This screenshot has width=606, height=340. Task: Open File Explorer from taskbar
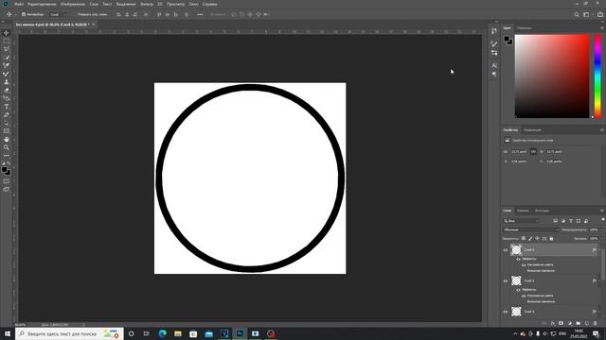click(x=178, y=333)
